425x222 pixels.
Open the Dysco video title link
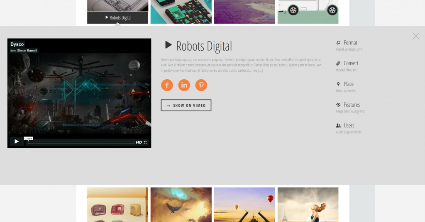coord(17,44)
